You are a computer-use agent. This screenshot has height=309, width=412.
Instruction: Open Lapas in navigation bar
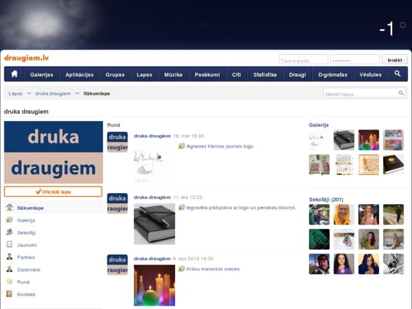pos(144,75)
